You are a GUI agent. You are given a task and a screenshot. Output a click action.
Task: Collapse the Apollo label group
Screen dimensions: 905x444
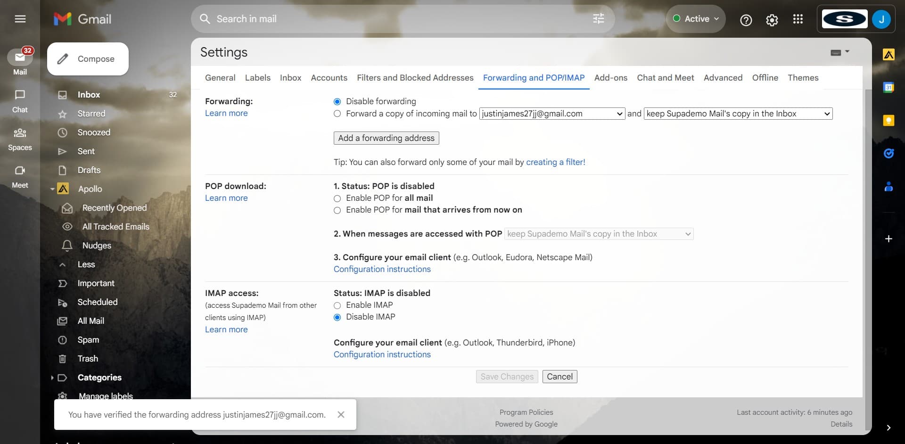click(52, 189)
